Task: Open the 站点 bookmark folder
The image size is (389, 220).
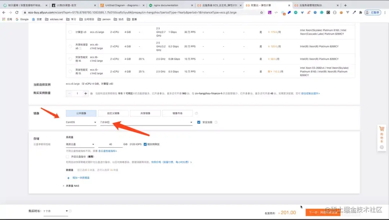Action: pyautogui.click(x=119, y=19)
